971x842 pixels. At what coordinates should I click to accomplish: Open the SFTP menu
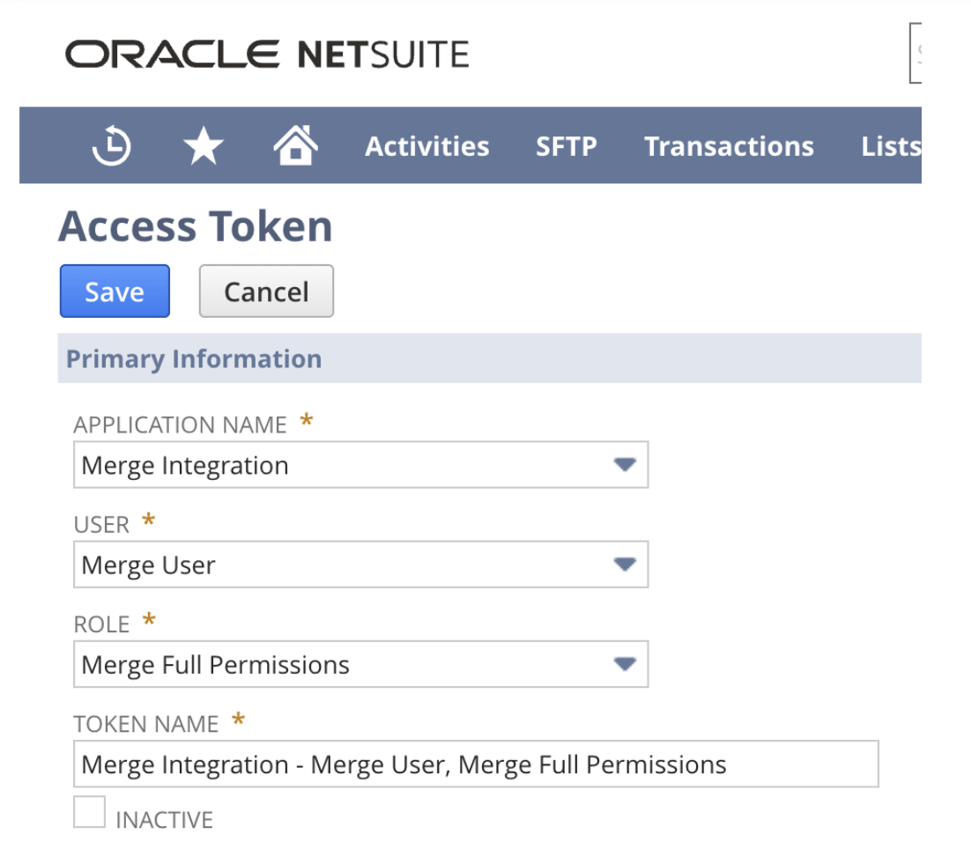click(566, 147)
